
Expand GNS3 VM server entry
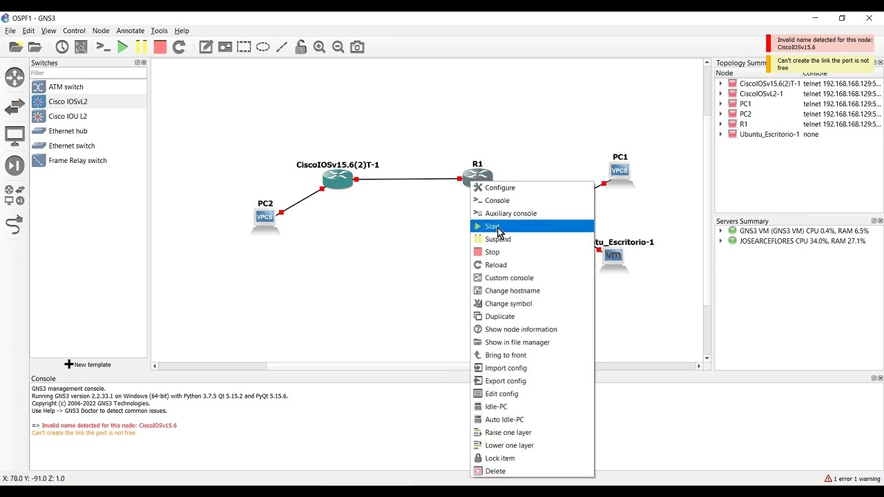click(720, 231)
